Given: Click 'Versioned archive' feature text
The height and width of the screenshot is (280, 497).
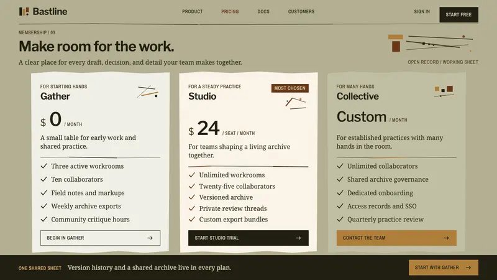Looking at the screenshot, I should 226,197.
